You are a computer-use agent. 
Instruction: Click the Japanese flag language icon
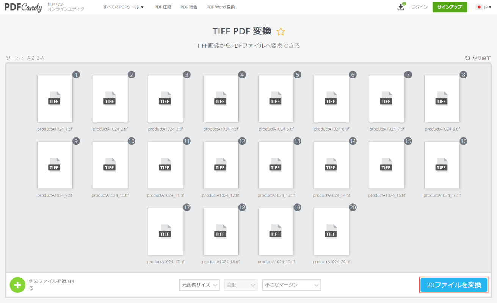coord(479,7)
